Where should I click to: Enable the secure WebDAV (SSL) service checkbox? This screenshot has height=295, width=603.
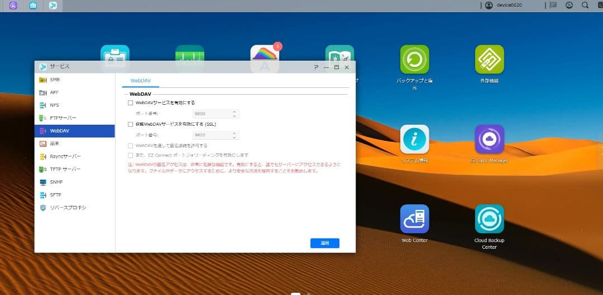click(x=131, y=124)
